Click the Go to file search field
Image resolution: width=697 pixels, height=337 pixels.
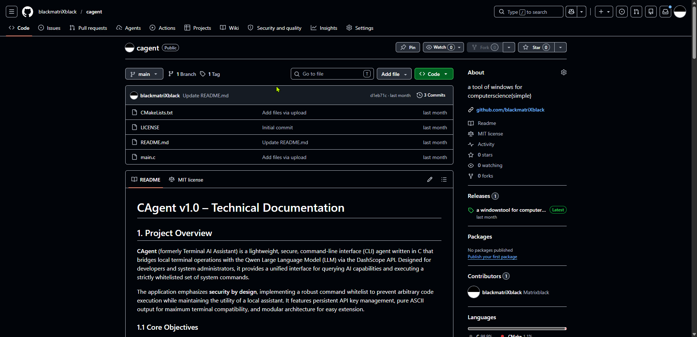click(332, 74)
